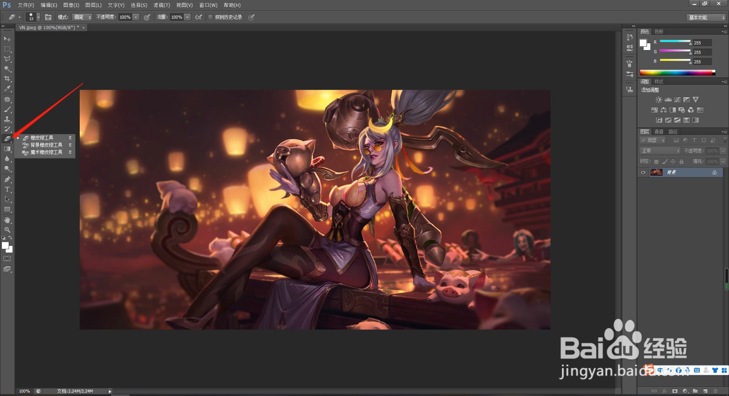Reset to default black and white colors
The image size is (729, 396).
coord(4,238)
